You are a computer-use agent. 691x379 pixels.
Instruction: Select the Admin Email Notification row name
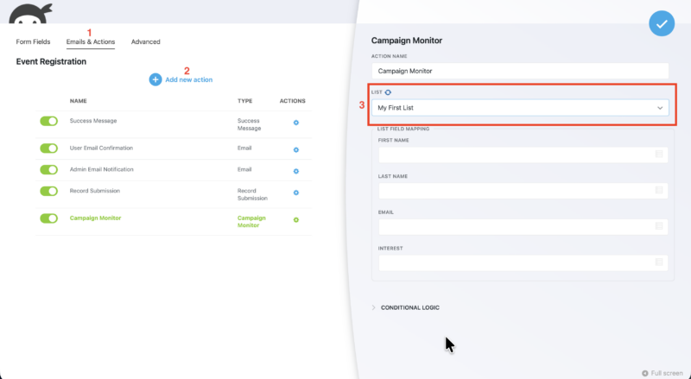pos(101,169)
